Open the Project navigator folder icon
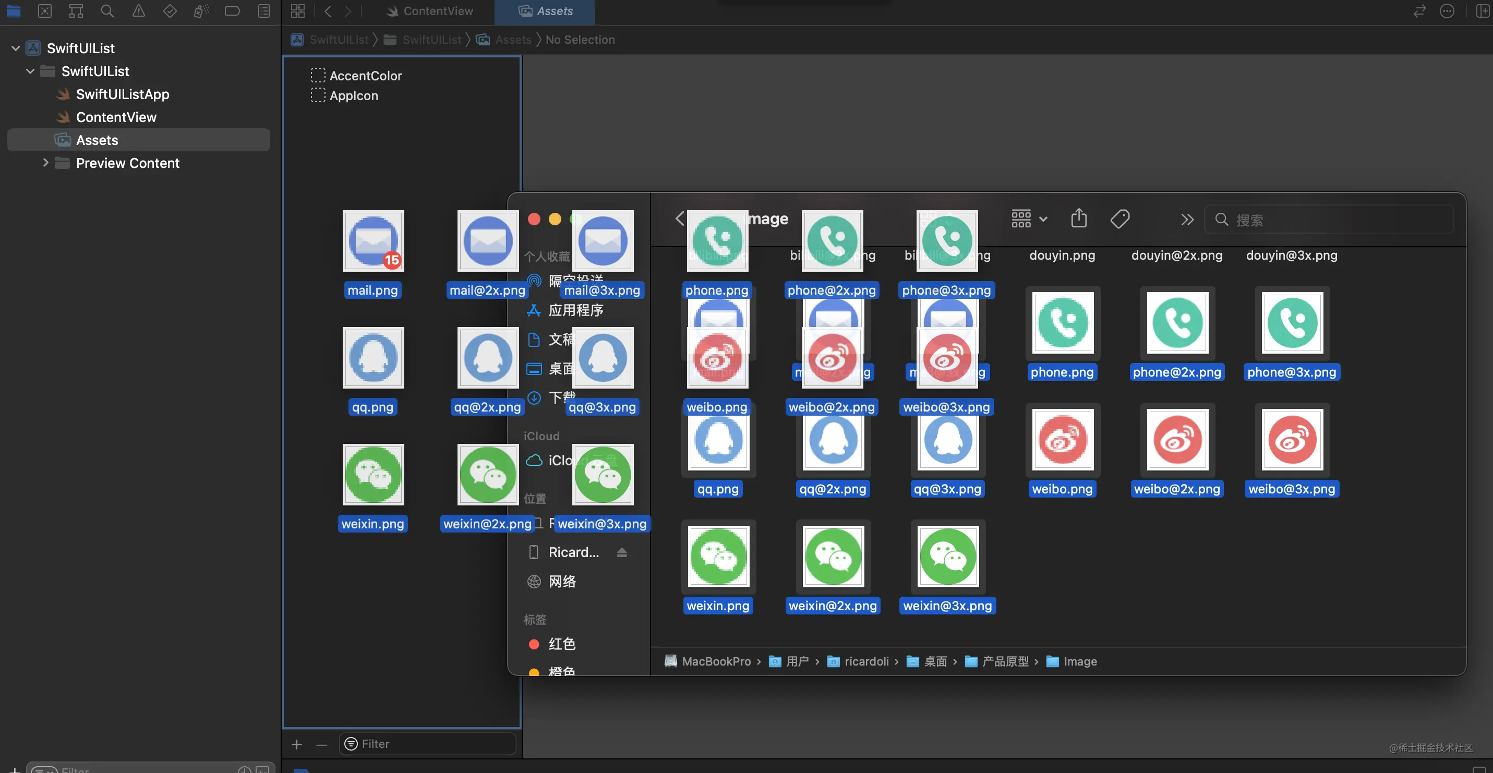 [14, 11]
